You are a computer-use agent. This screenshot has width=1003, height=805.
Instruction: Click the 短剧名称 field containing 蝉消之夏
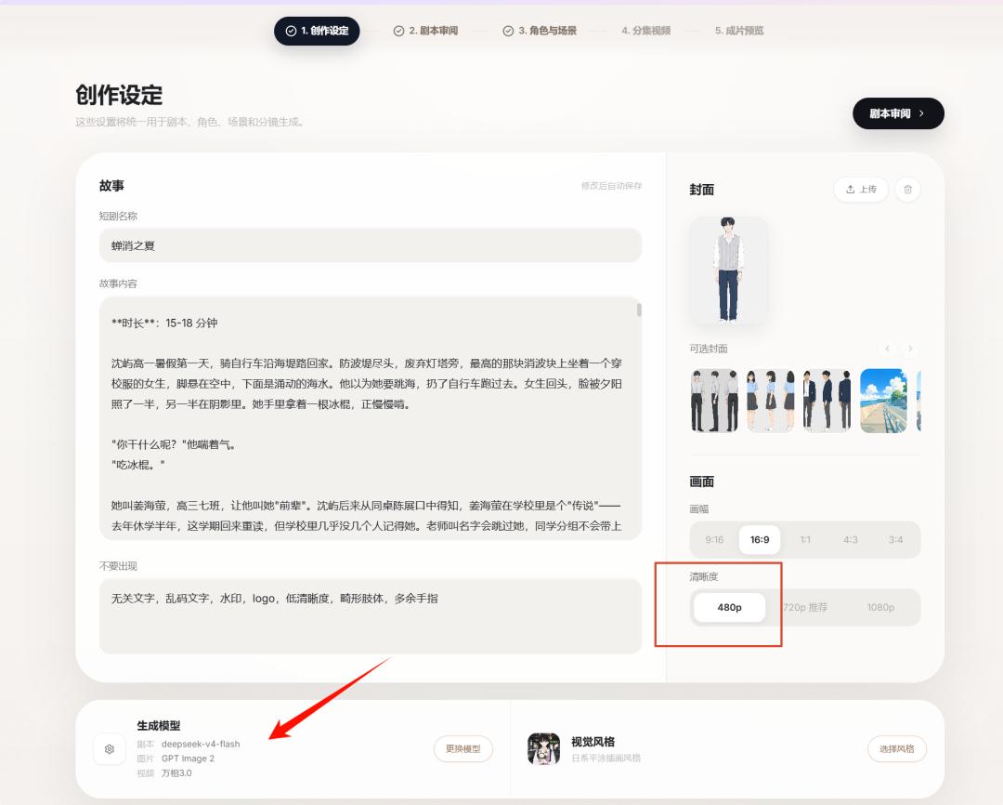(x=371, y=245)
